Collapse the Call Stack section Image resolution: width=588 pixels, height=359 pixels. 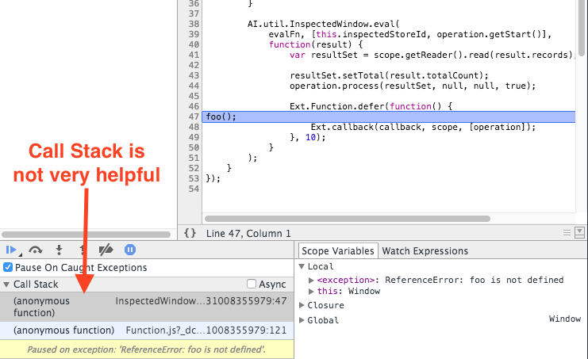pyautogui.click(x=6, y=285)
